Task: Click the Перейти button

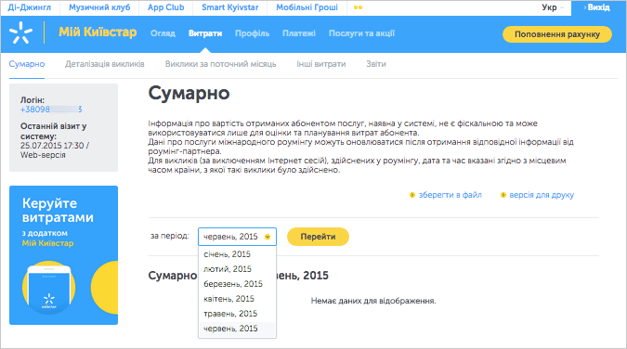Action: [318, 237]
